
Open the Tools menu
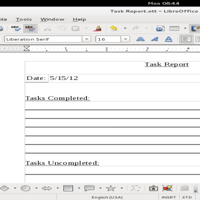pos(24,19)
